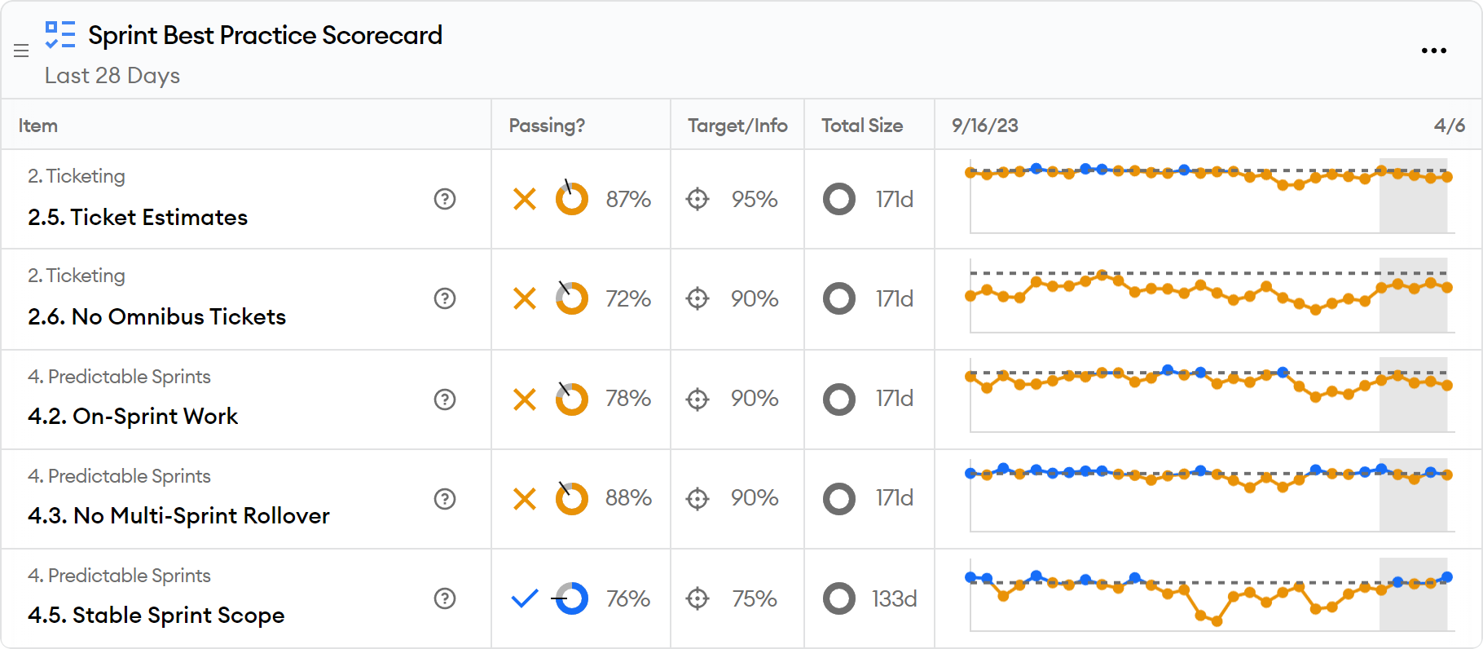Open help for No Multi-Sprint Rollover
The width and height of the screenshot is (1483, 649).
445,499
